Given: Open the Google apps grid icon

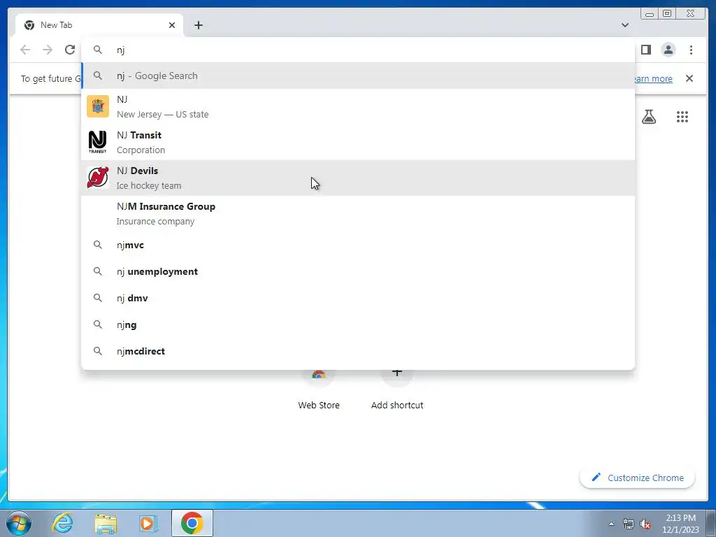Looking at the screenshot, I should click(682, 117).
